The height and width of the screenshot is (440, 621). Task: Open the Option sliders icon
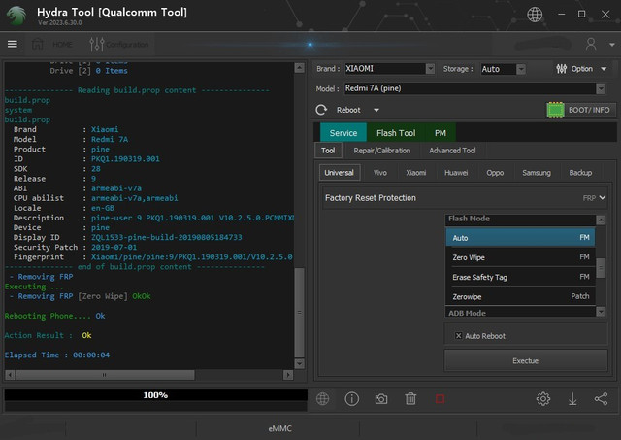coord(561,69)
